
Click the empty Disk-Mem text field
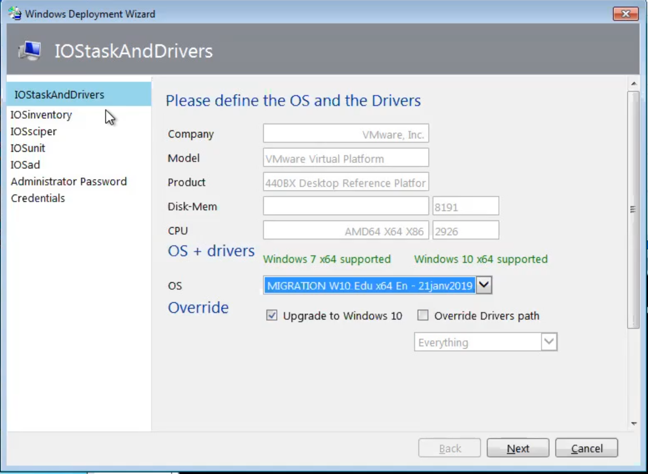click(x=346, y=207)
